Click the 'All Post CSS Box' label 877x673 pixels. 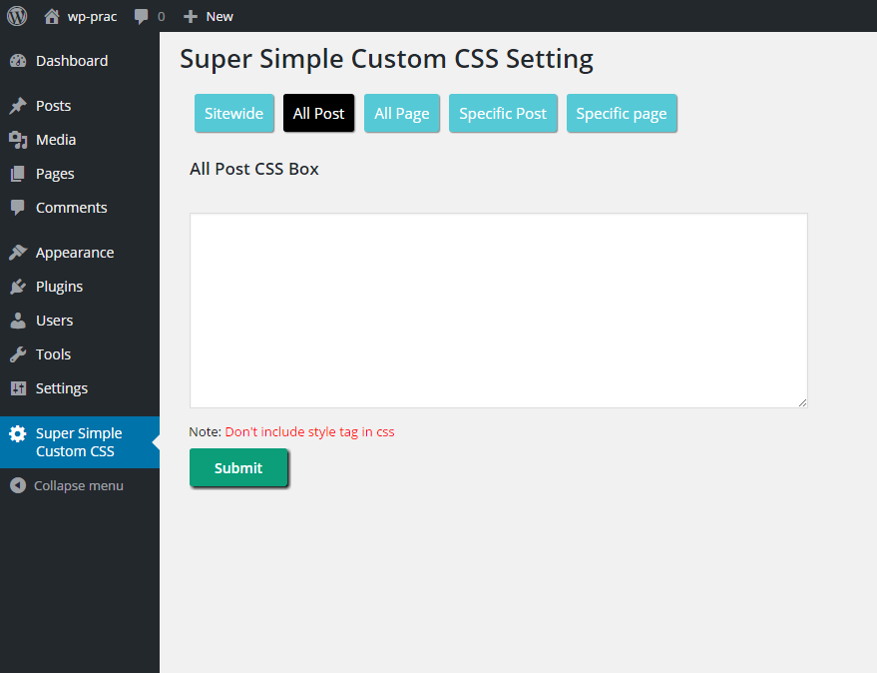click(x=254, y=169)
